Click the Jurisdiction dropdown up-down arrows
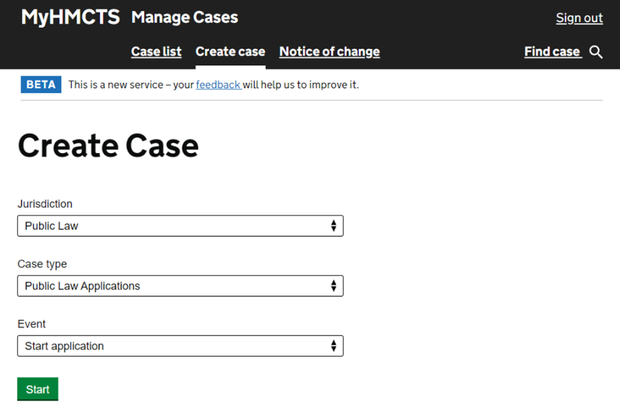 [333, 226]
